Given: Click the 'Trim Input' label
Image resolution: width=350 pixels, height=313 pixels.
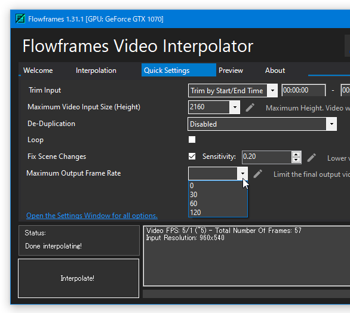Looking at the screenshot, I should click(x=45, y=90).
